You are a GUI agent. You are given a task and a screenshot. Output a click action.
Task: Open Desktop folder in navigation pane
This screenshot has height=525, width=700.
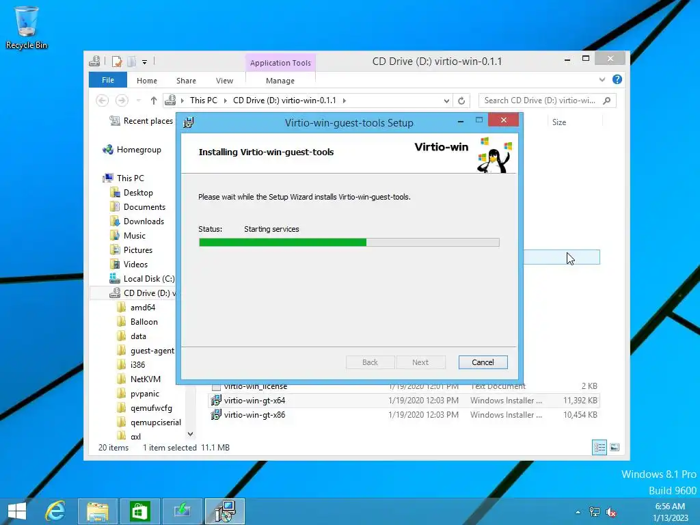(132, 192)
